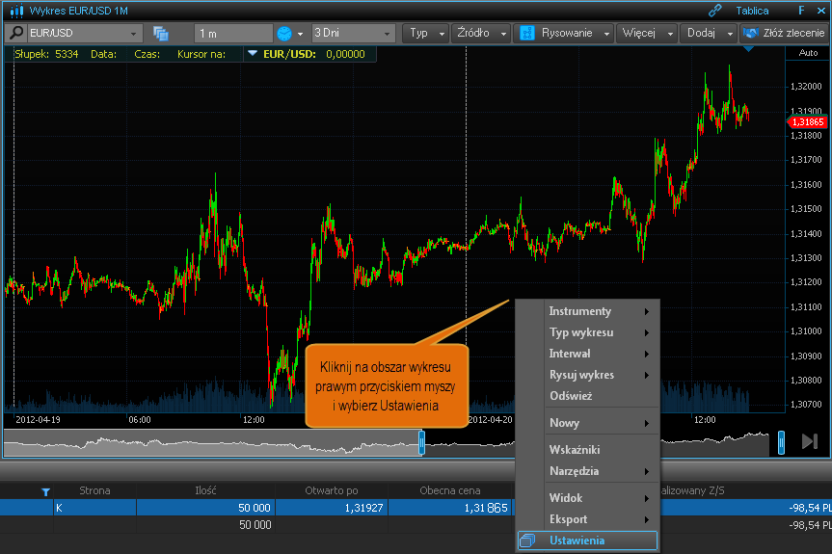The image size is (832, 554).
Task: Jump to latest data with skip-to-end icon
Action: pos(809,441)
